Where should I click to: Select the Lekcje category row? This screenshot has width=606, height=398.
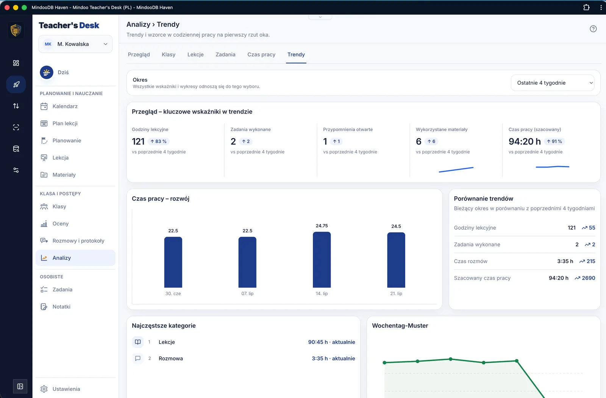point(244,342)
